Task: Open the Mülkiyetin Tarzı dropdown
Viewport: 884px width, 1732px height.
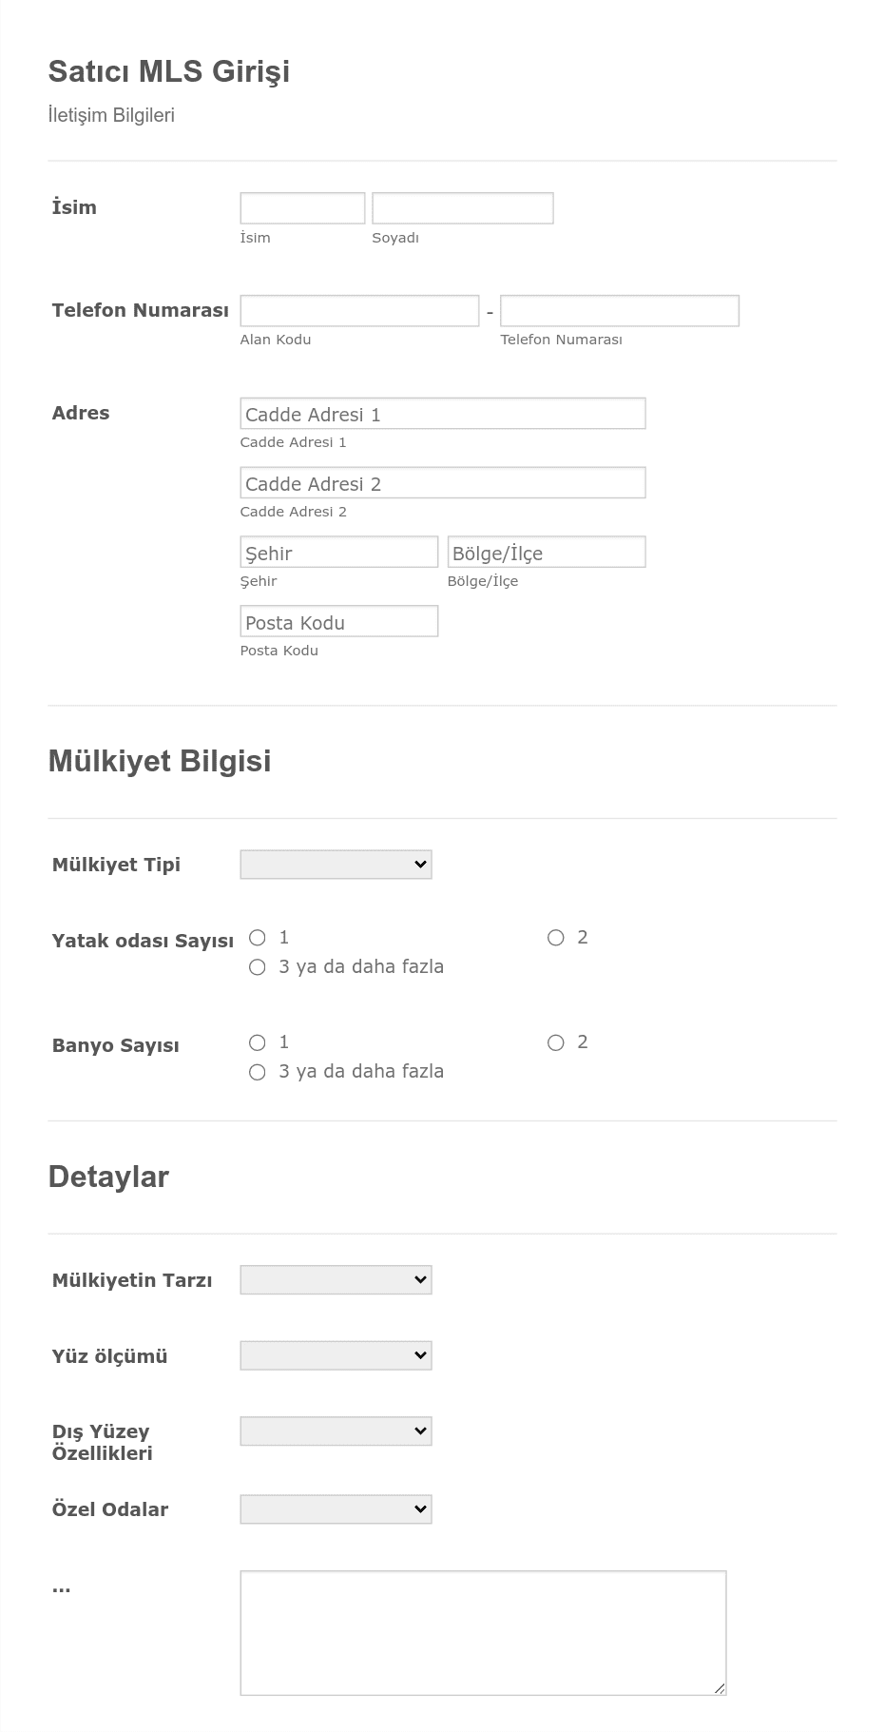Action: (336, 1280)
